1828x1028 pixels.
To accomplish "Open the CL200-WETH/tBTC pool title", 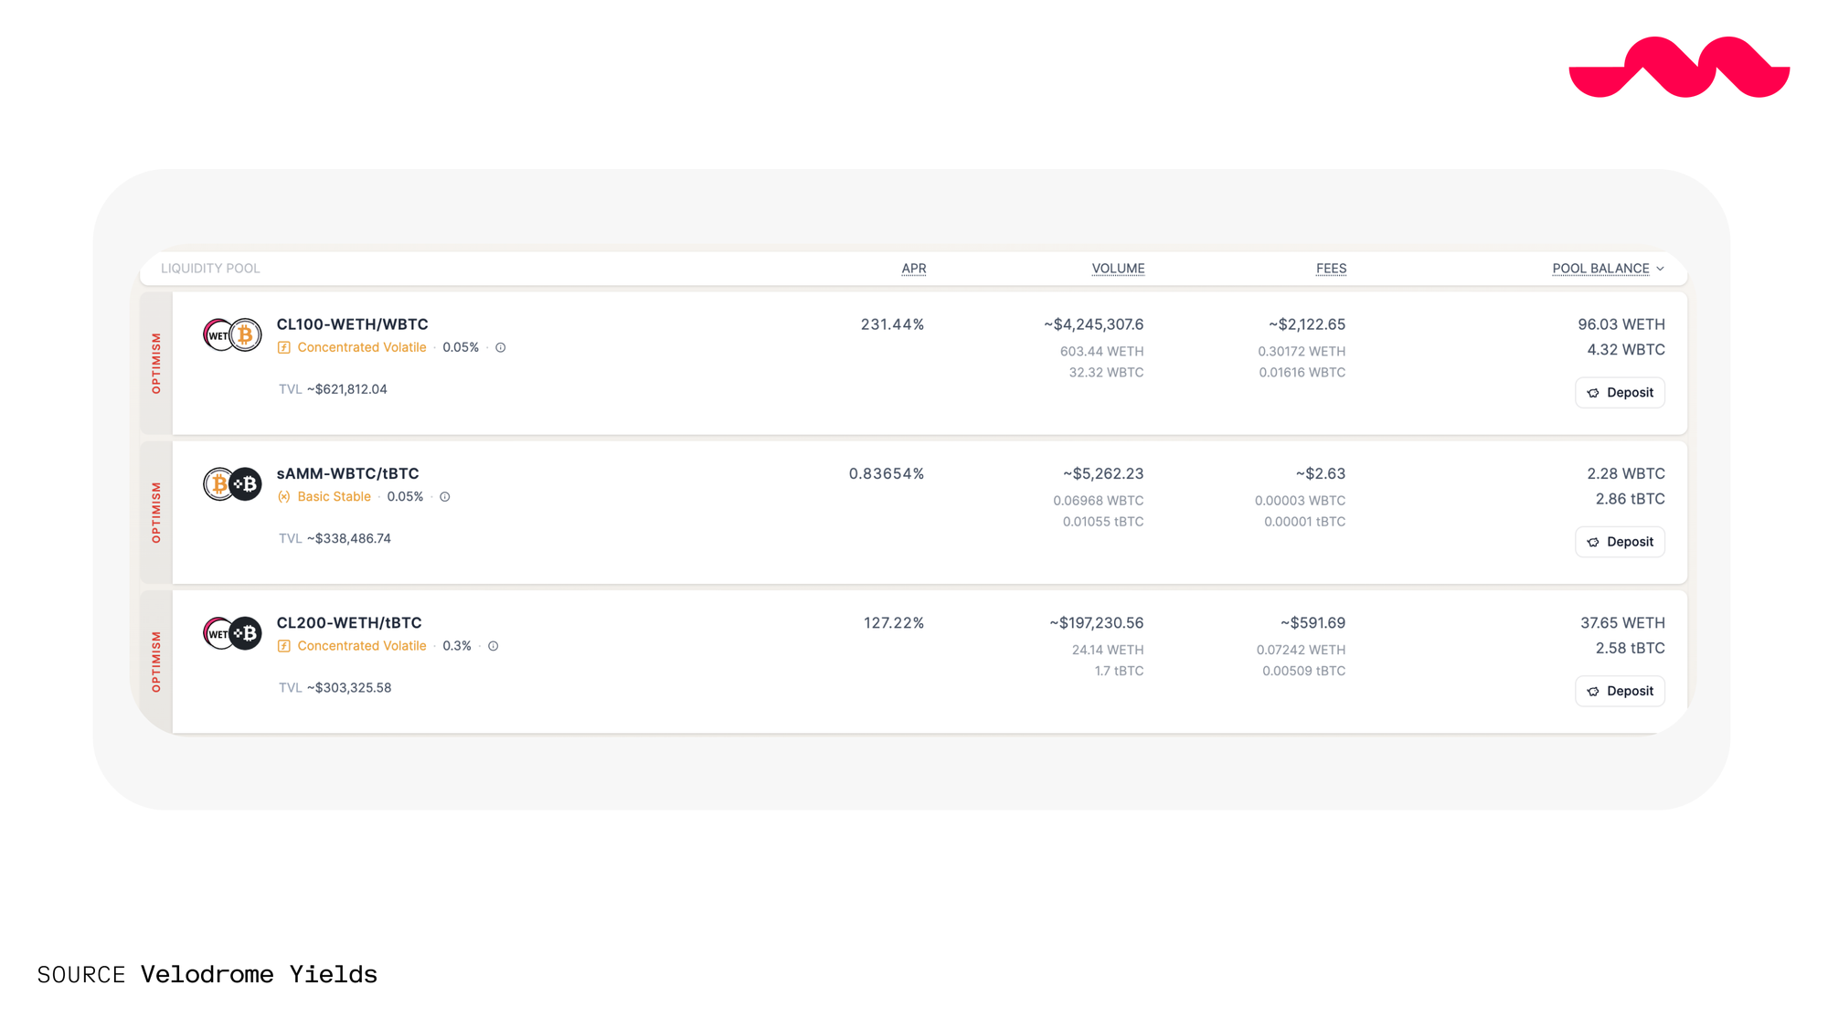I will tap(349, 622).
